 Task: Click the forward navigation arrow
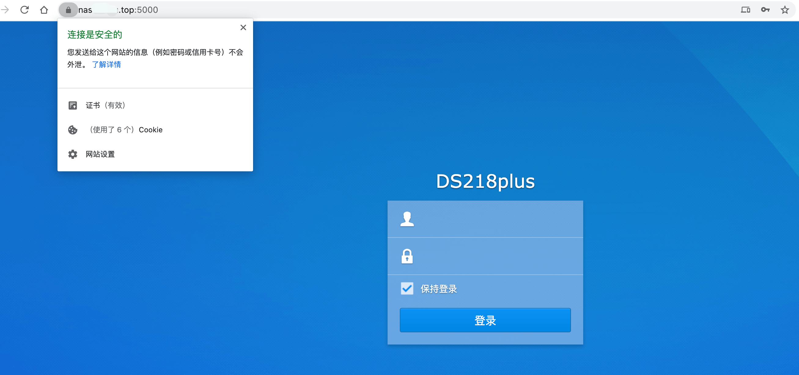[x=5, y=10]
